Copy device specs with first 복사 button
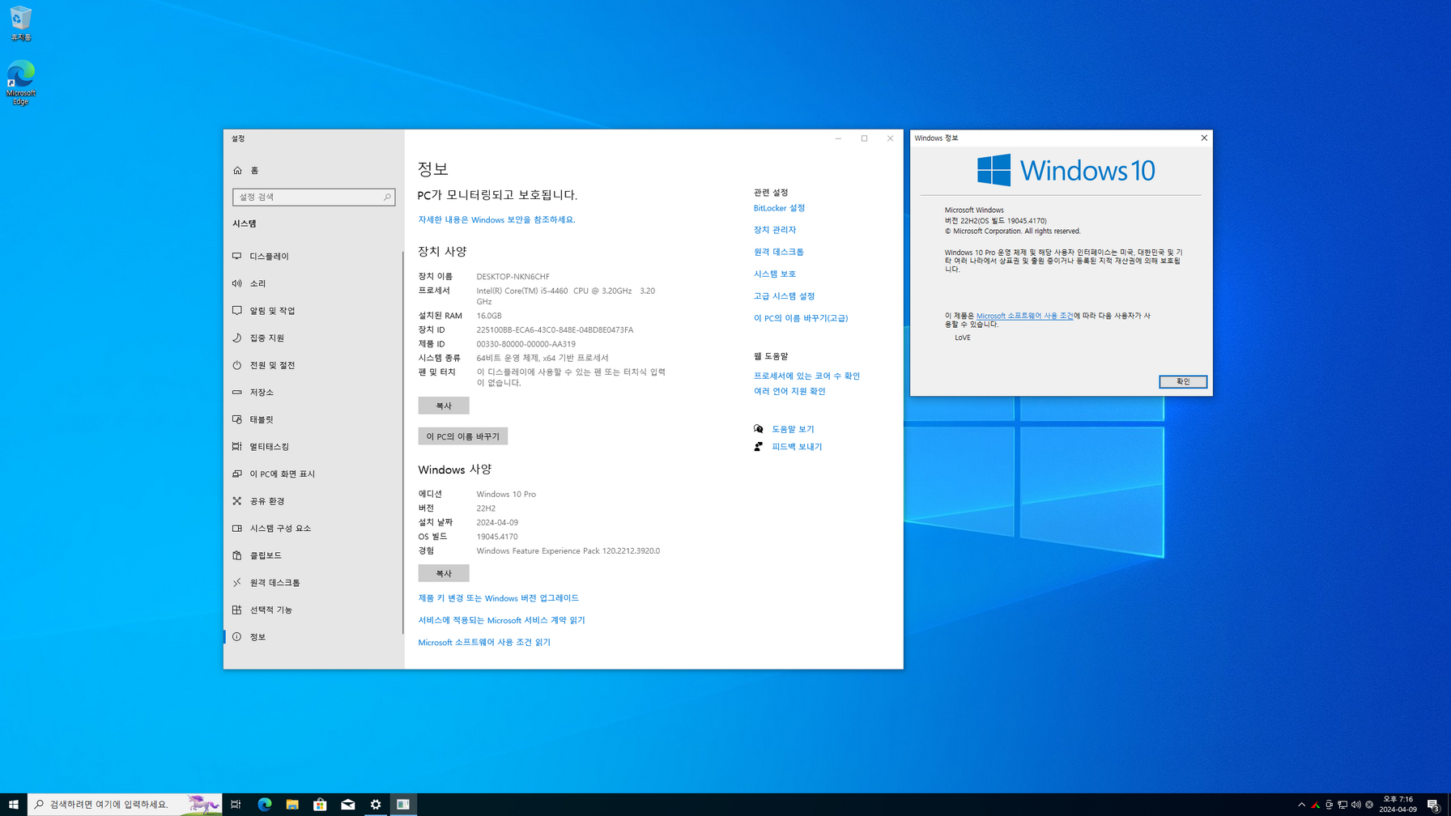 444,406
